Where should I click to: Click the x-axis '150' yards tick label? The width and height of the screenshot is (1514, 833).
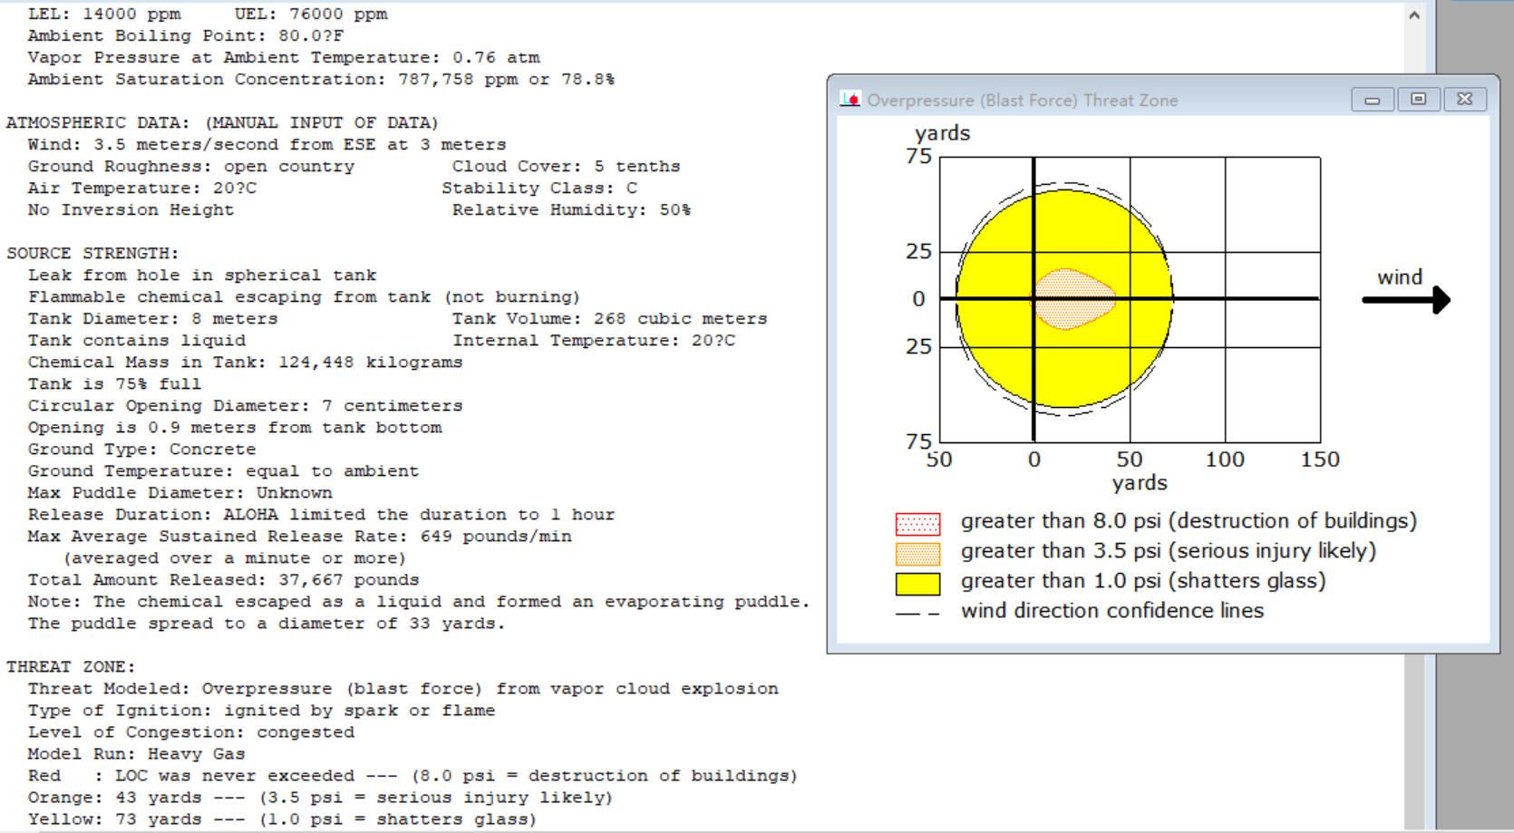(x=1320, y=460)
